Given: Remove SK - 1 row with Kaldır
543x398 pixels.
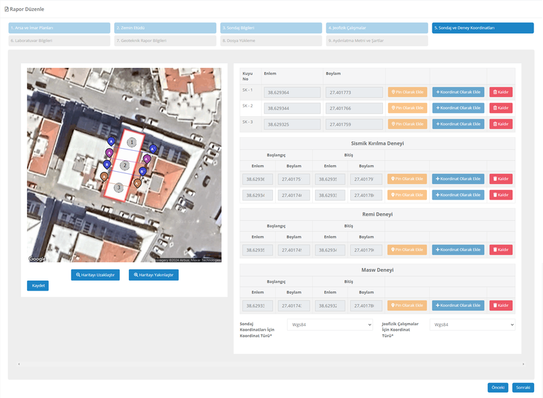Looking at the screenshot, I should click(500, 92).
